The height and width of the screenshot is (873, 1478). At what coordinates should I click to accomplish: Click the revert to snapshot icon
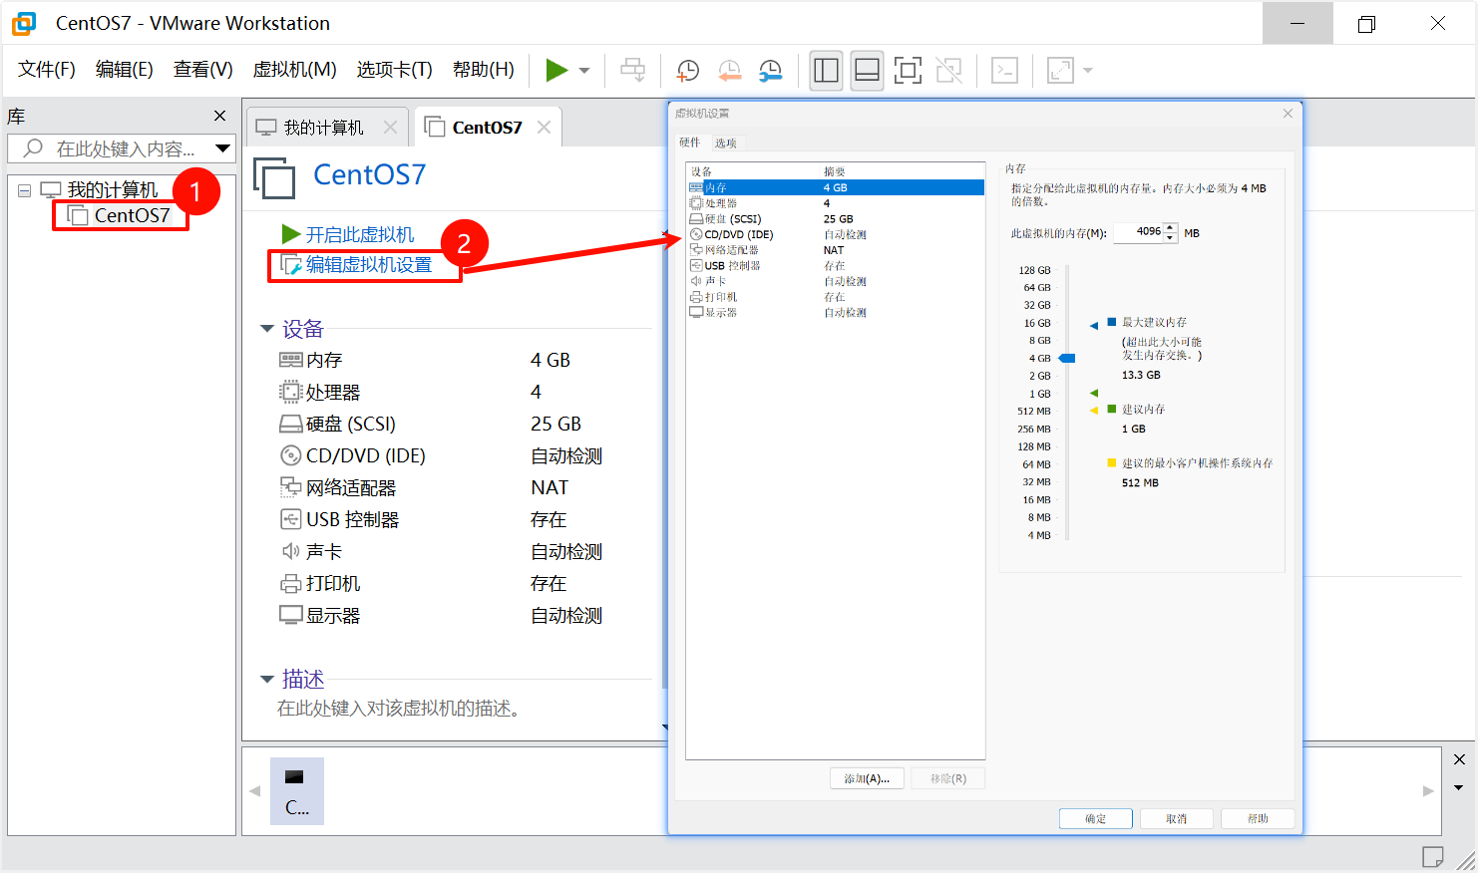click(730, 70)
